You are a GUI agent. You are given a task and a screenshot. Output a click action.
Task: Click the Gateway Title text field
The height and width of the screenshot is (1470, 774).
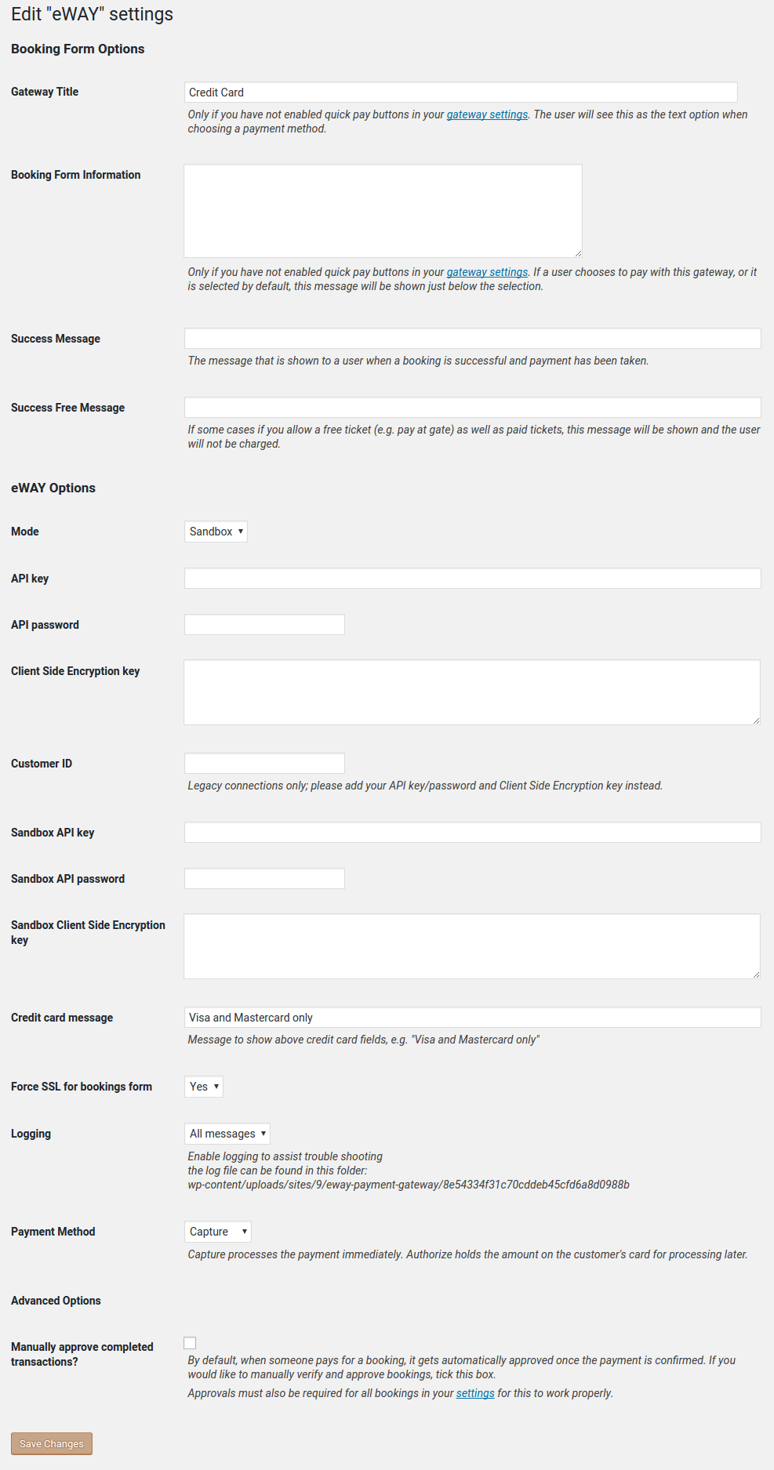(x=460, y=93)
